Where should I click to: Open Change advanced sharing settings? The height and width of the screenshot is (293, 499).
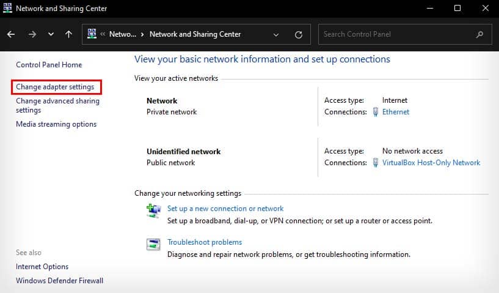(57, 105)
